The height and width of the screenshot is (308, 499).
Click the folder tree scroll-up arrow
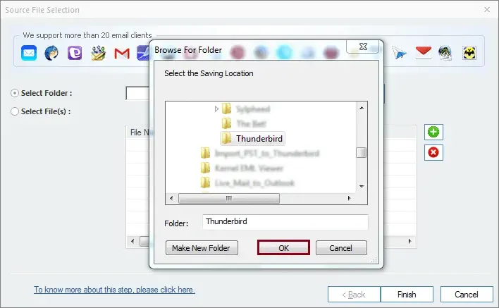[x=362, y=108]
